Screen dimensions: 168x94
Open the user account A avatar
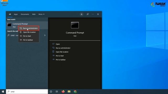82,14
